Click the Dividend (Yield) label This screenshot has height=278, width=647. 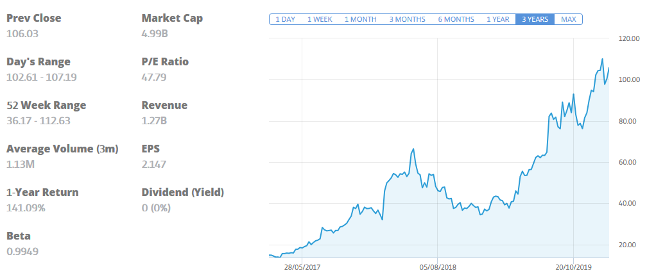(x=182, y=192)
